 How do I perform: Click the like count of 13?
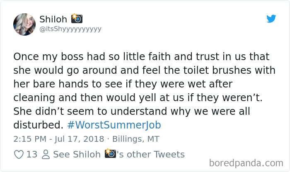click(31, 155)
